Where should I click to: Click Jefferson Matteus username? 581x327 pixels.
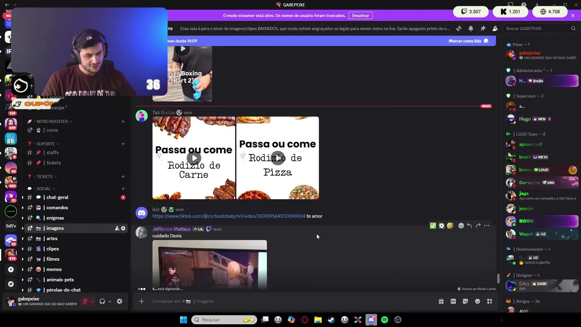tap(172, 229)
